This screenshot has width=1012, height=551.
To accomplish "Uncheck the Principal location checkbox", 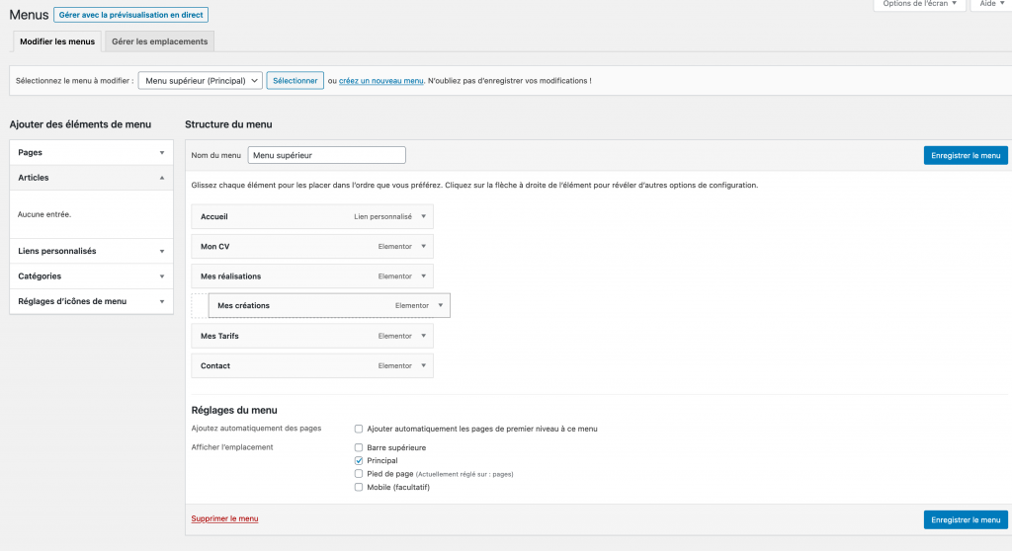I will 359,461.
